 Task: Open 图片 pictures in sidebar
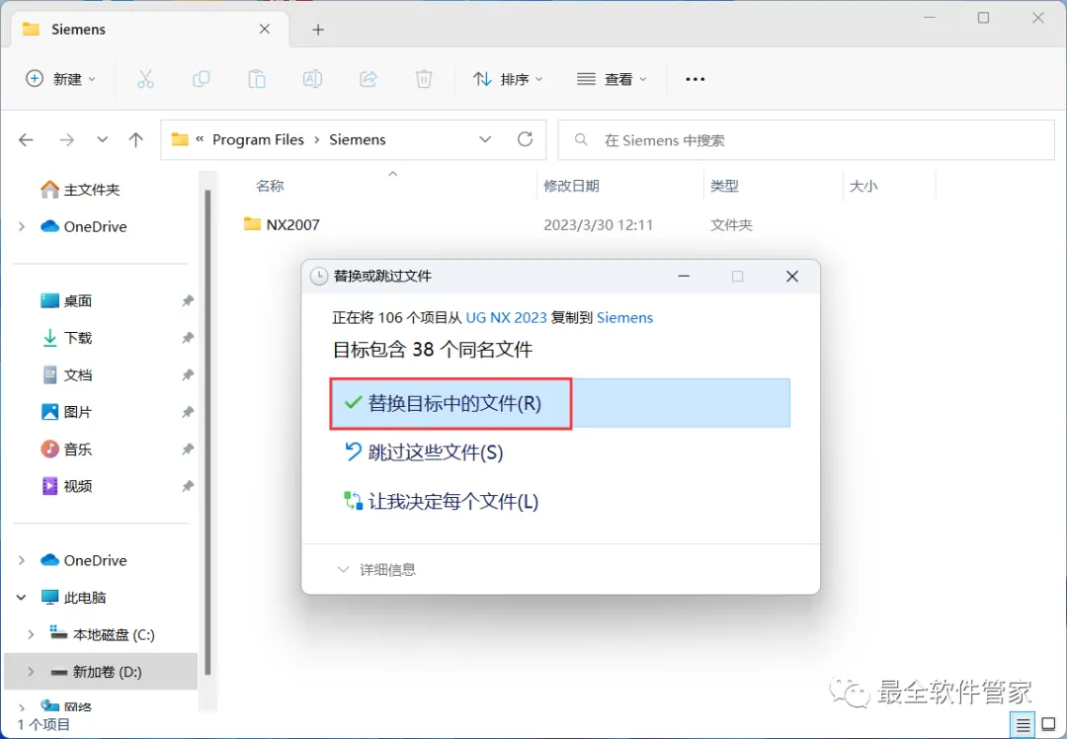click(x=67, y=412)
